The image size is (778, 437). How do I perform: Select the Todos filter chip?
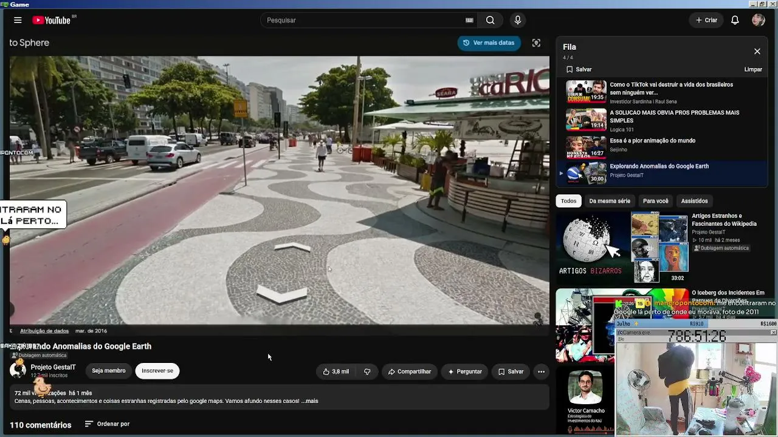[x=568, y=201]
